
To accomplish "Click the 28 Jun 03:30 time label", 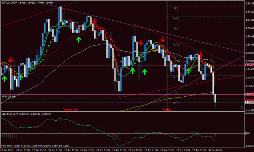I will pyautogui.click(x=23, y=150).
